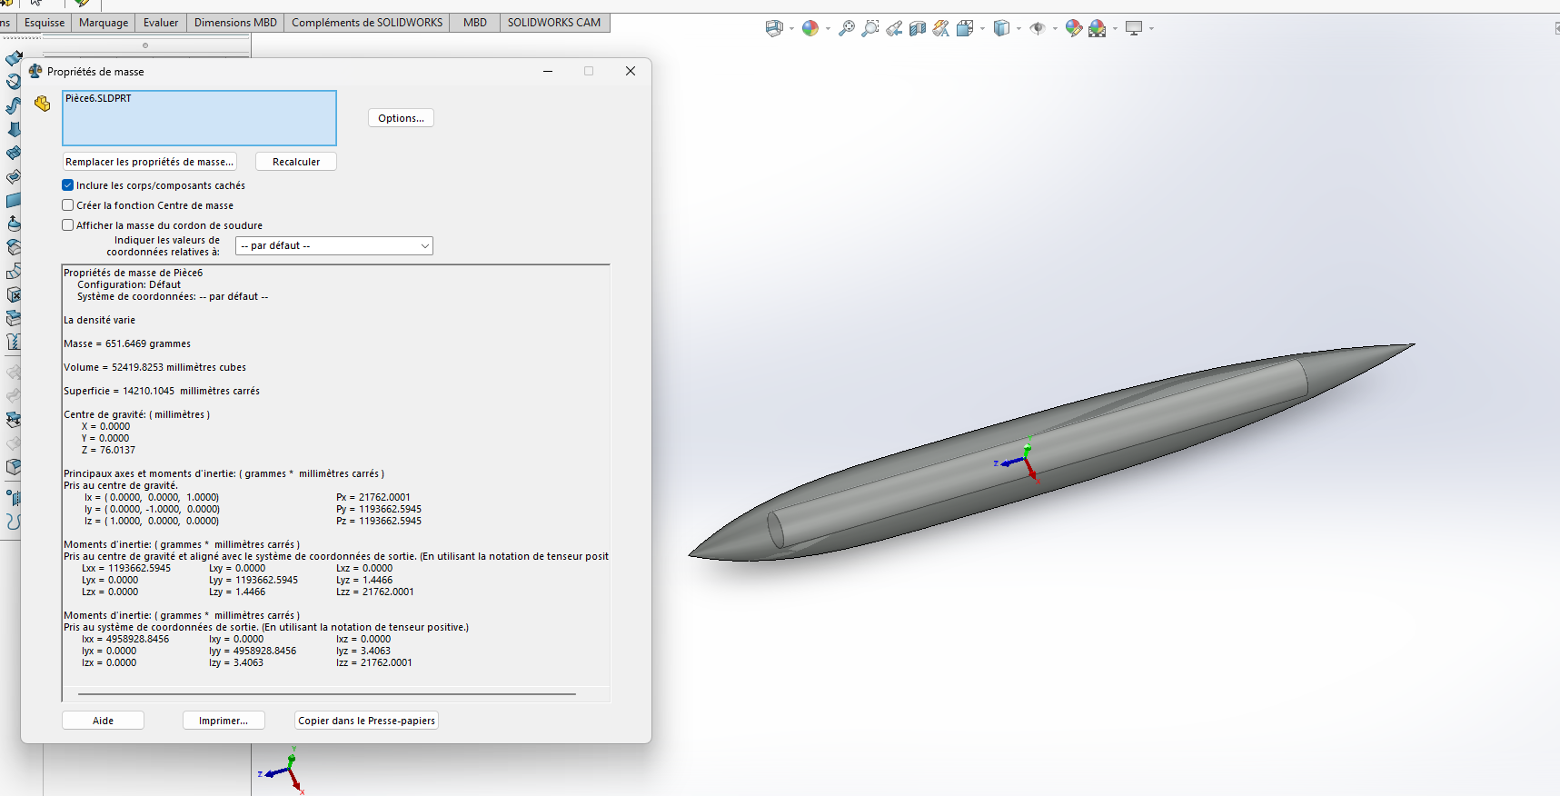1560x796 pixels.
Task: Select the Revolved Surface tool
Action: [14, 82]
